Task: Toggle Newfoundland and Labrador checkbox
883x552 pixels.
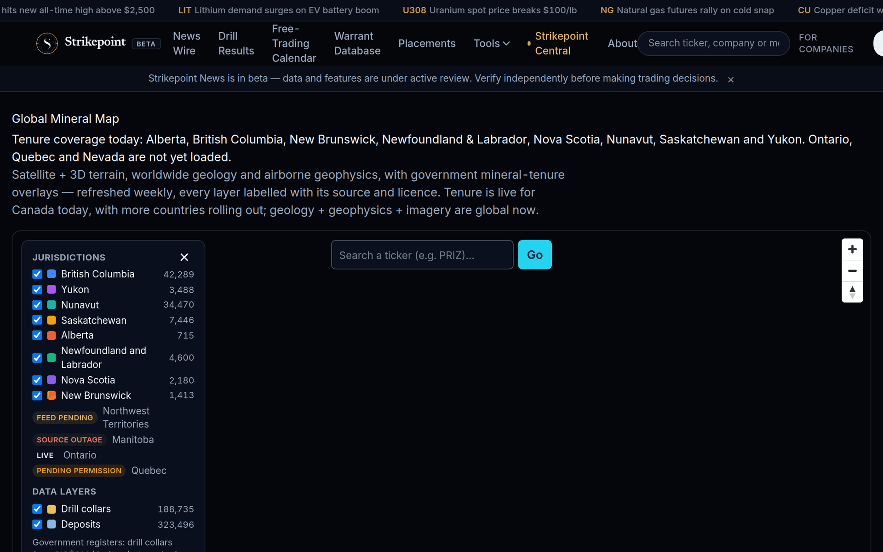Action: [37, 358]
